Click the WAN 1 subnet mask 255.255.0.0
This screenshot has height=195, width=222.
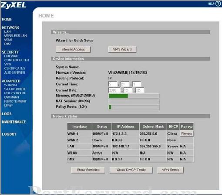(148, 133)
